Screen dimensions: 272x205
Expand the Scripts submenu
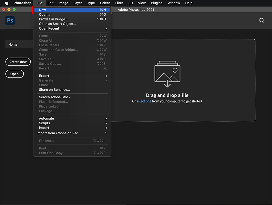tap(72, 123)
